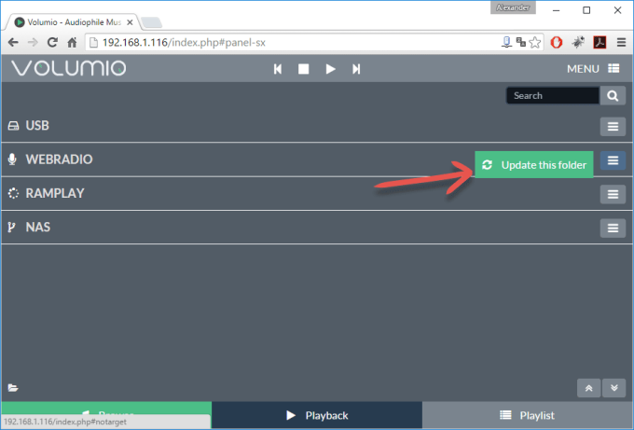Focus the Search input field
Viewport: 634px width, 430px height.
click(553, 95)
